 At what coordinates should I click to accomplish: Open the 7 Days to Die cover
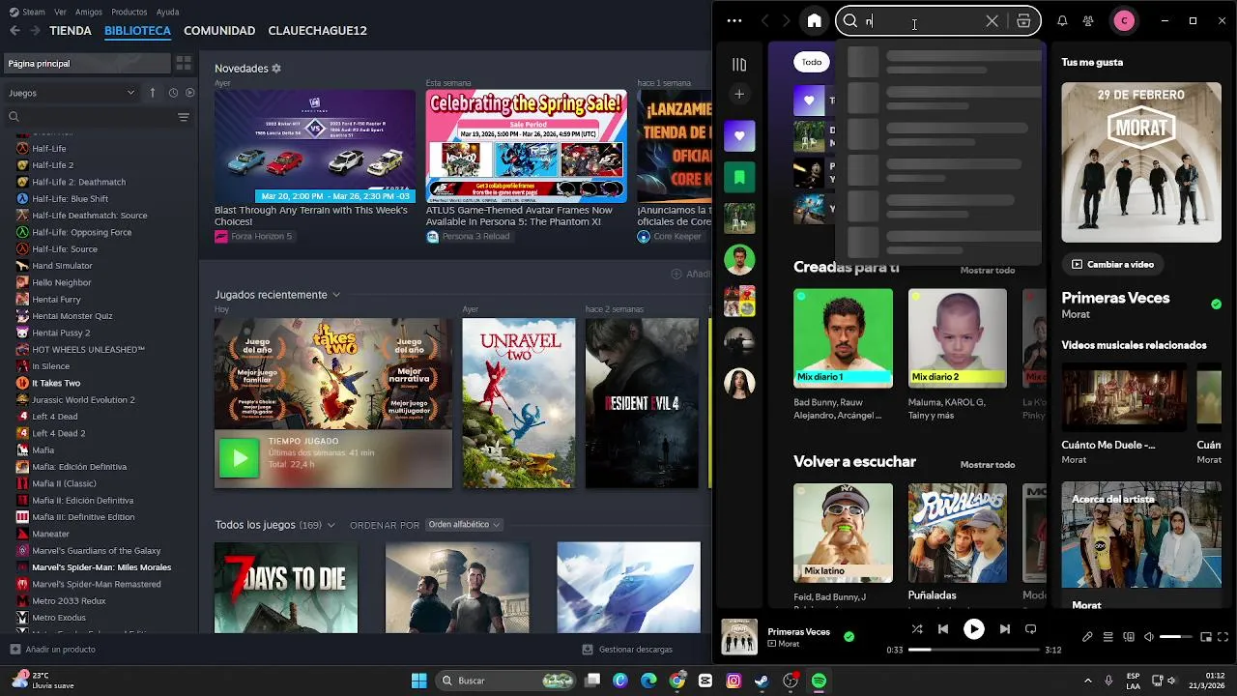coord(286,587)
